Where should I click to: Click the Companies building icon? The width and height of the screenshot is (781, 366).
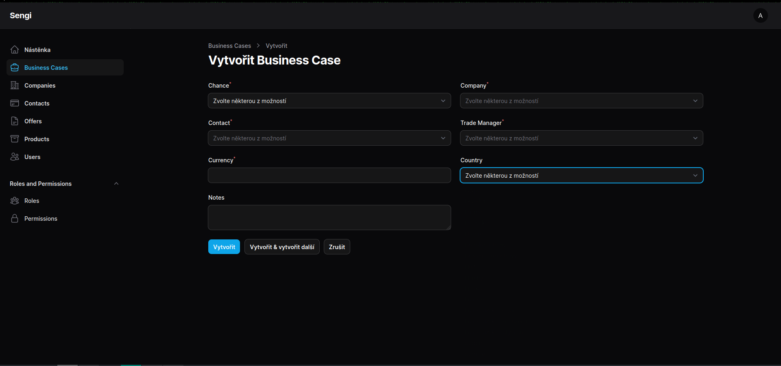coord(15,85)
